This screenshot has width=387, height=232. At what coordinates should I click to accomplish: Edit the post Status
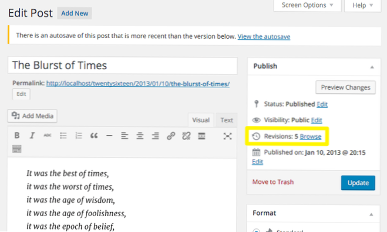(x=322, y=104)
